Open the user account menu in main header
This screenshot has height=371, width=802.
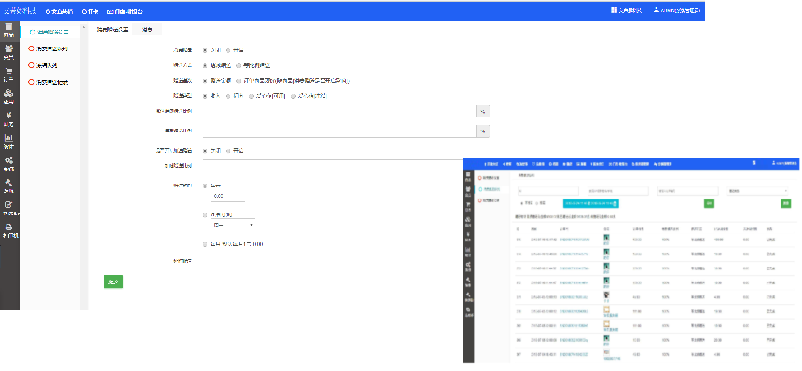(677, 10)
